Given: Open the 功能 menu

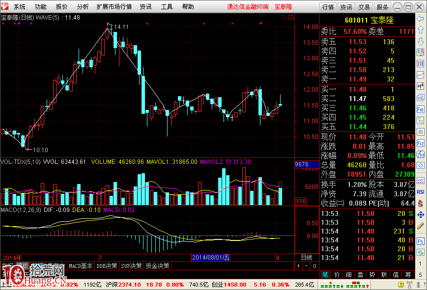Looking at the screenshot, I should 40,6.
